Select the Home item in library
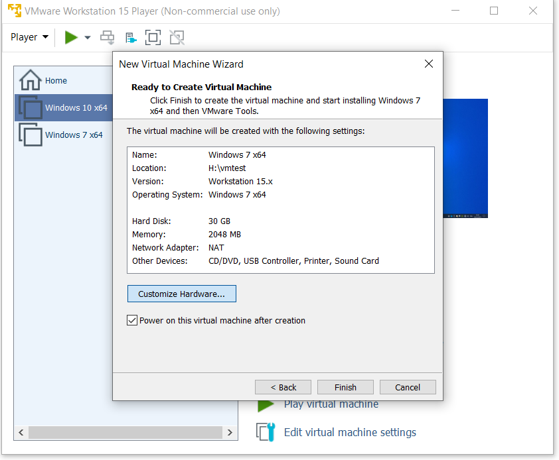The height and width of the screenshot is (460, 559). pyautogui.click(x=64, y=80)
